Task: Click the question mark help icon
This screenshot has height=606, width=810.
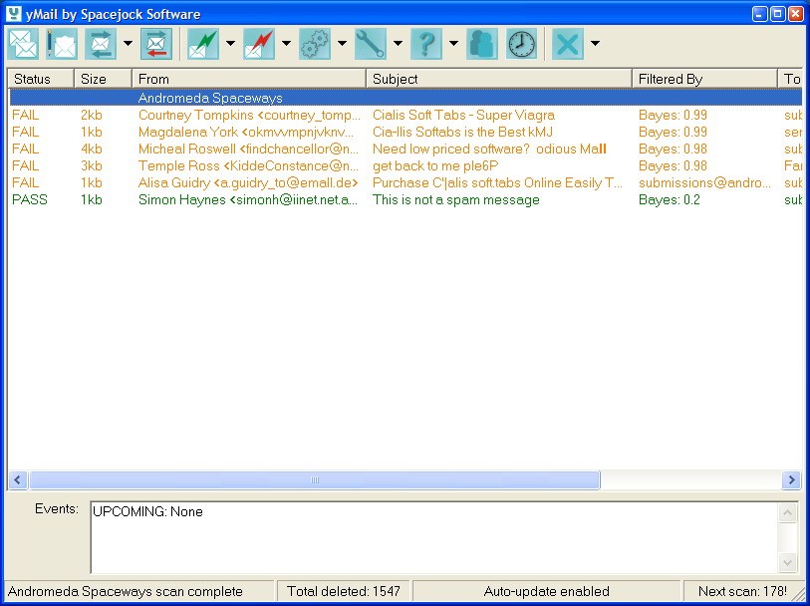Action: pos(426,44)
